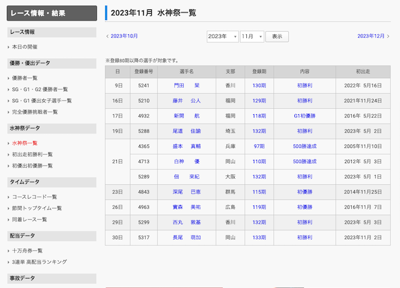Click the 118期 registration period link
Viewport: 400px width, 288px height.
point(259,116)
